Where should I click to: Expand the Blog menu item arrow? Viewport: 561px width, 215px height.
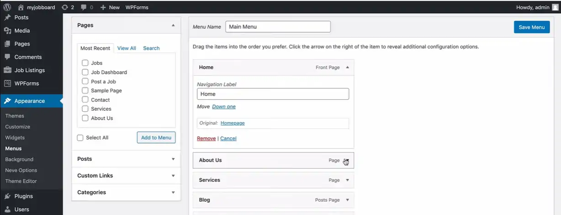point(347,200)
